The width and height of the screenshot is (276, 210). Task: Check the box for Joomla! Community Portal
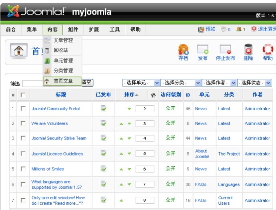click(23, 109)
